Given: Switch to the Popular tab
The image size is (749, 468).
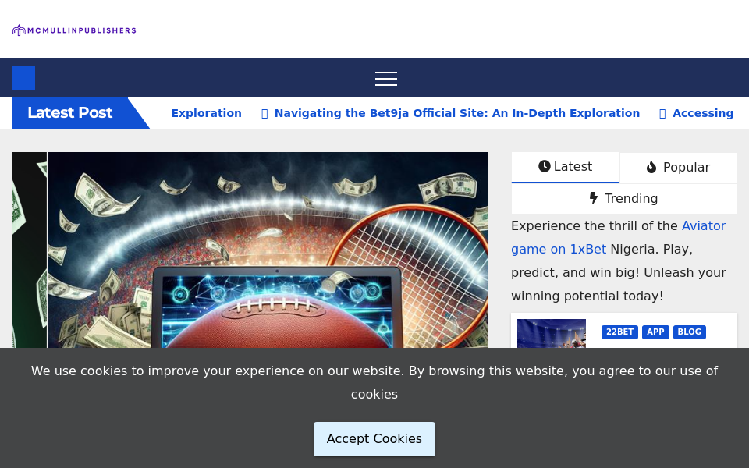Looking at the screenshot, I should [x=678, y=168].
